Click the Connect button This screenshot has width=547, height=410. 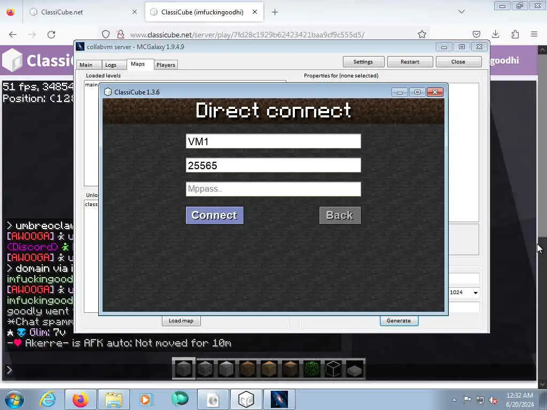[215, 216]
